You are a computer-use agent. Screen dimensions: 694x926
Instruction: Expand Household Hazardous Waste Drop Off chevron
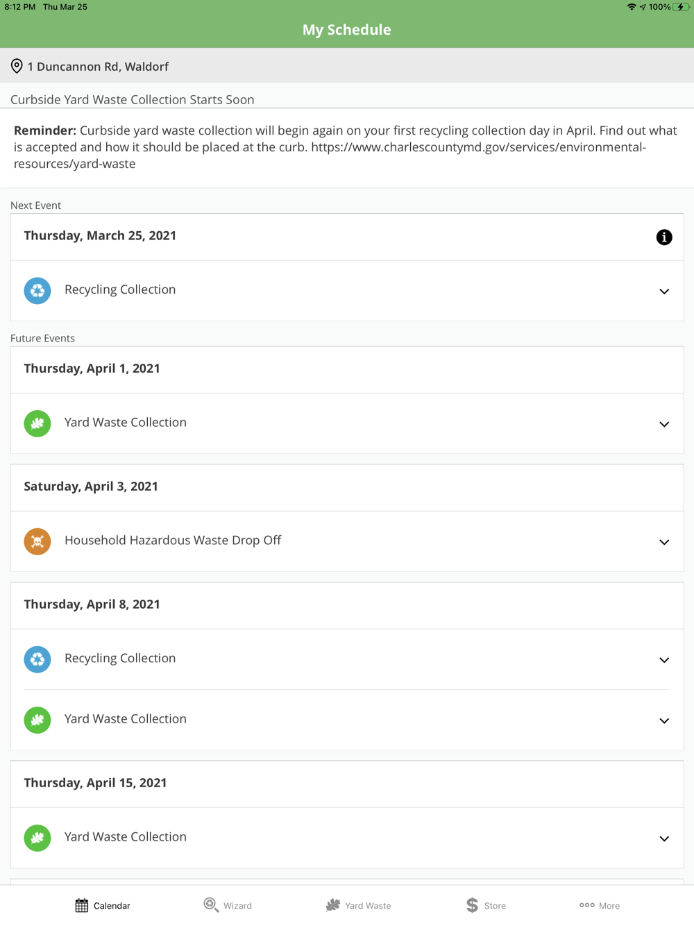(x=664, y=542)
